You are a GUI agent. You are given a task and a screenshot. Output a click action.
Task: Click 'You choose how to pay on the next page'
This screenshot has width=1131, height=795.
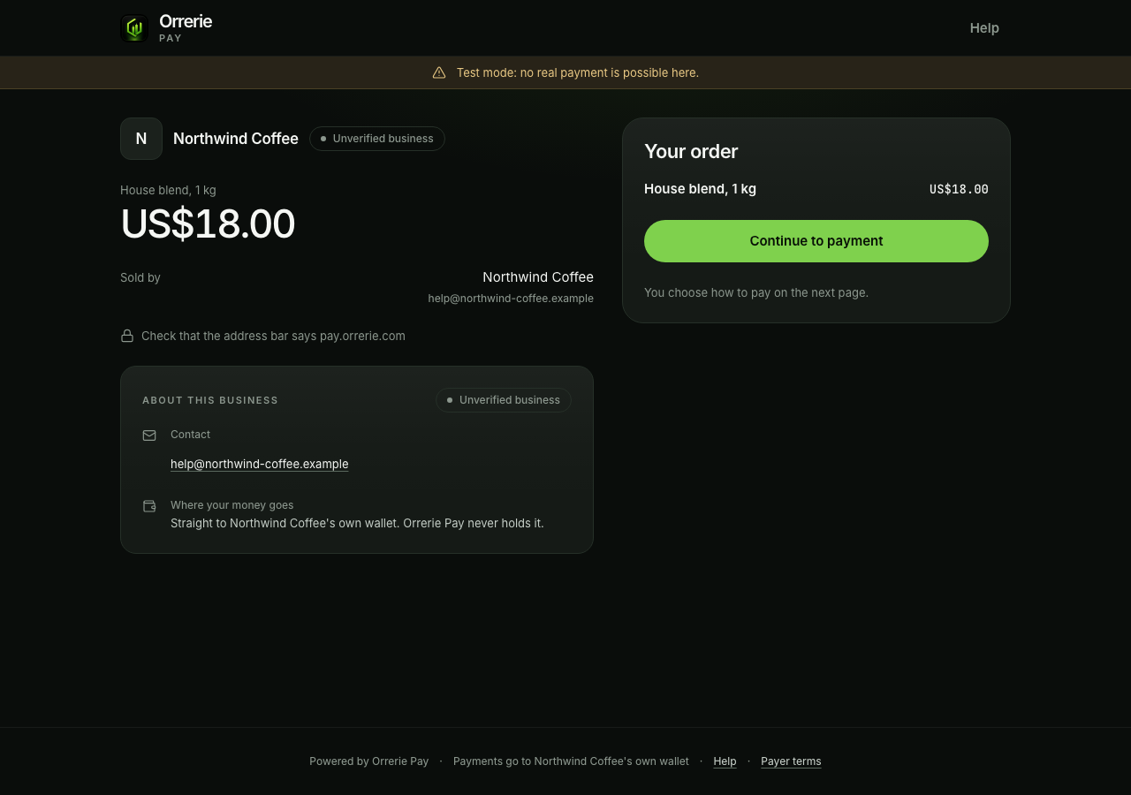coord(756,292)
